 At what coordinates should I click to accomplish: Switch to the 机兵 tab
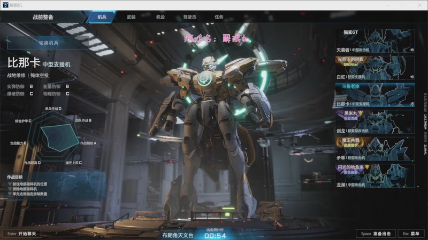pos(102,17)
